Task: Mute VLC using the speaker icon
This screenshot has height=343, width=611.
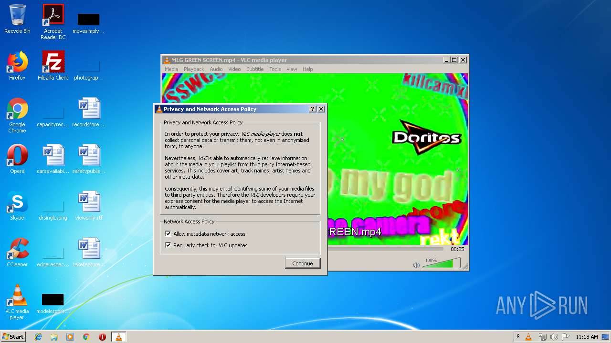Action: pyautogui.click(x=416, y=265)
